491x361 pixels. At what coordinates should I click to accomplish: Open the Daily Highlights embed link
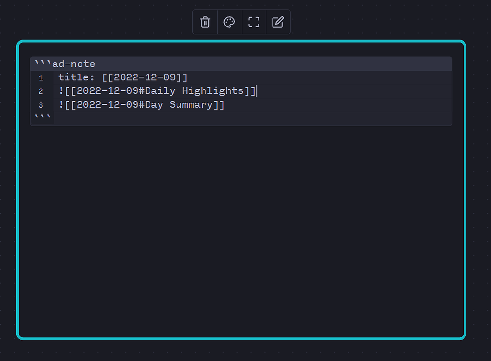[157, 91]
